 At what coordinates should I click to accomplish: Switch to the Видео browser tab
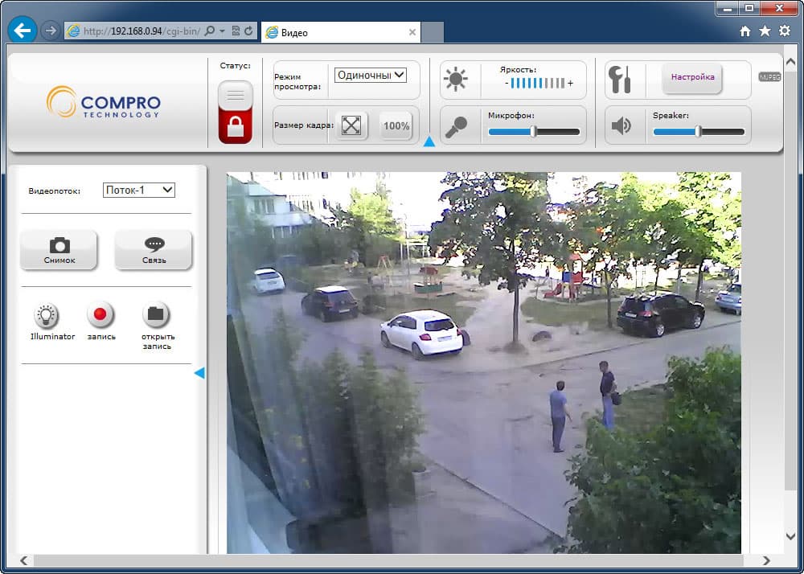(340, 32)
